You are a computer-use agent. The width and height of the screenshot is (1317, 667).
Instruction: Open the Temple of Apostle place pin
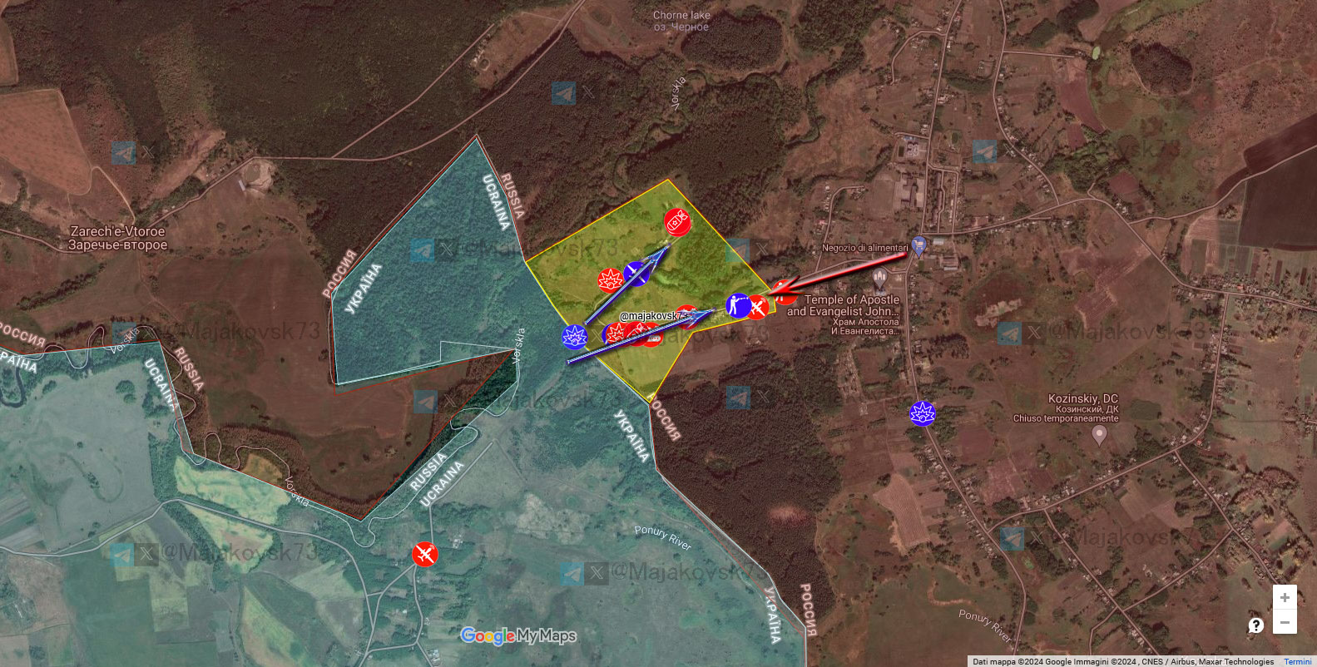880,279
